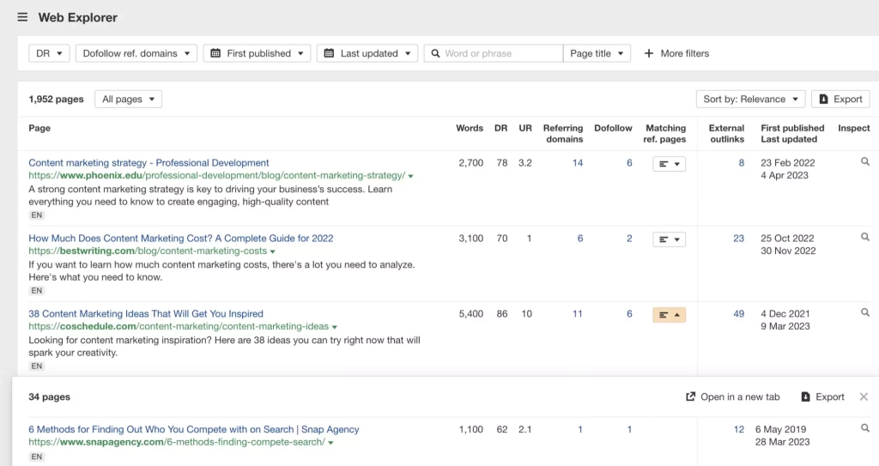The image size is (879, 466).
Task: Click the word count 5,400
Action: 471,313
